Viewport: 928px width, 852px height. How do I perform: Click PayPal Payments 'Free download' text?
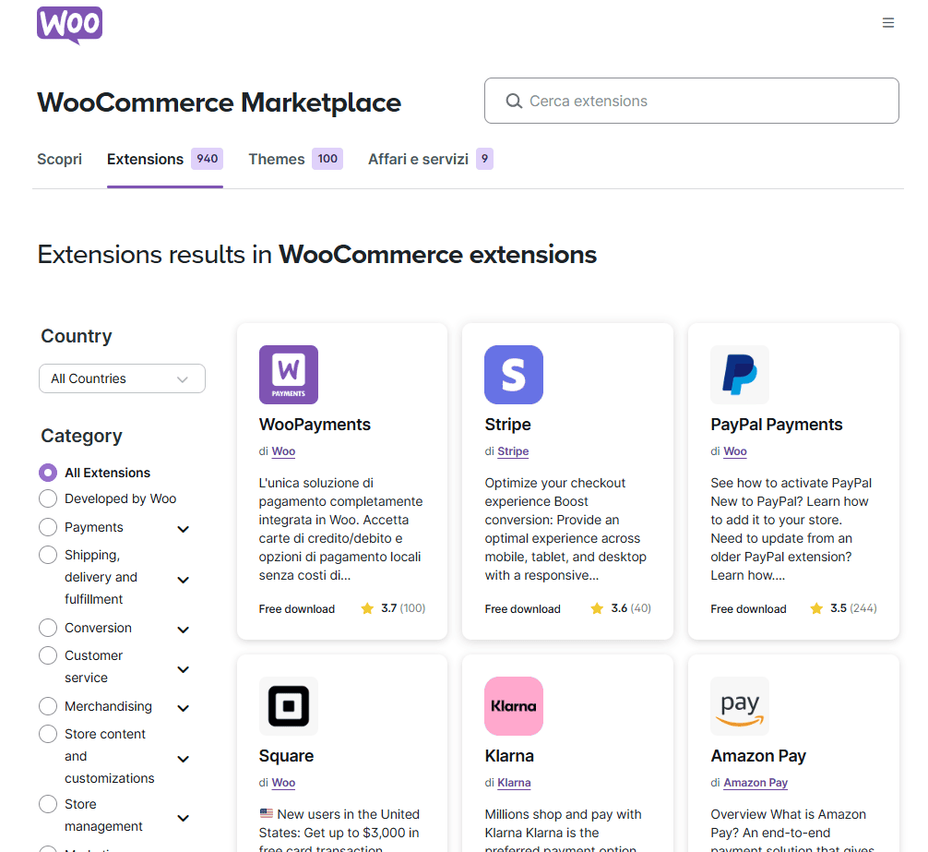(749, 608)
